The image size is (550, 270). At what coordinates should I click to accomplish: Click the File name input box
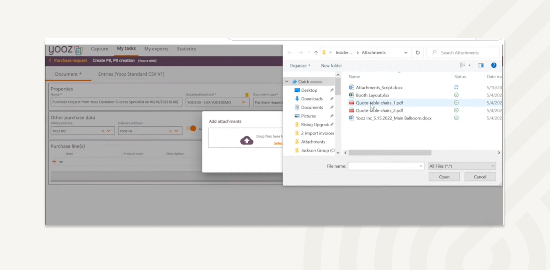(x=386, y=166)
